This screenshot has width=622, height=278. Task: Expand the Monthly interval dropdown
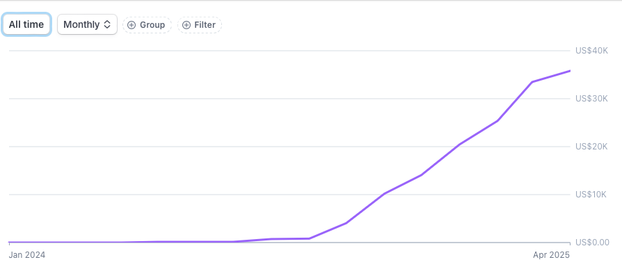[x=87, y=24]
